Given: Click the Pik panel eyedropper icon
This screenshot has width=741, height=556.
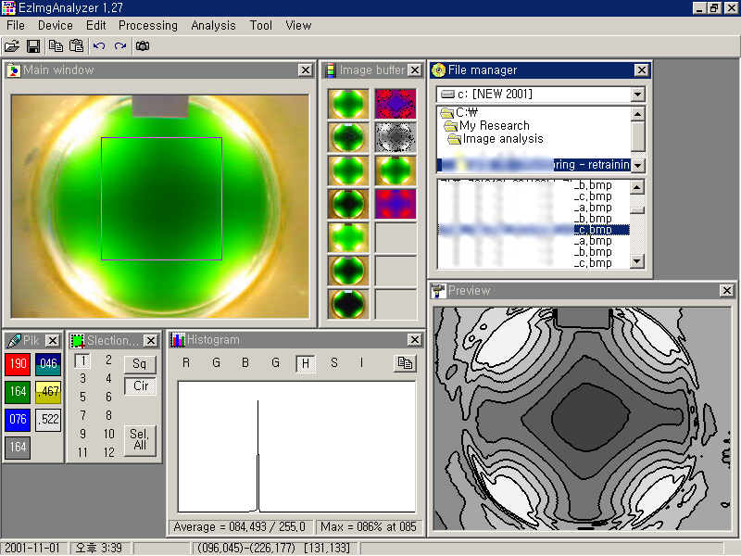Looking at the screenshot, I should click(x=14, y=340).
